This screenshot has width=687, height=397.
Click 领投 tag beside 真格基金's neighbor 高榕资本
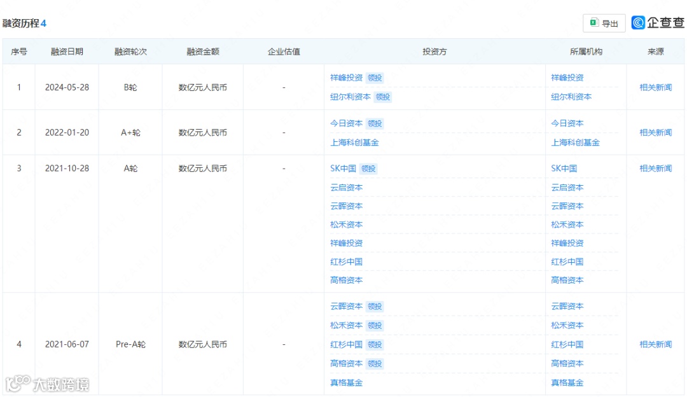pyautogui.click(x=375, y=363)
